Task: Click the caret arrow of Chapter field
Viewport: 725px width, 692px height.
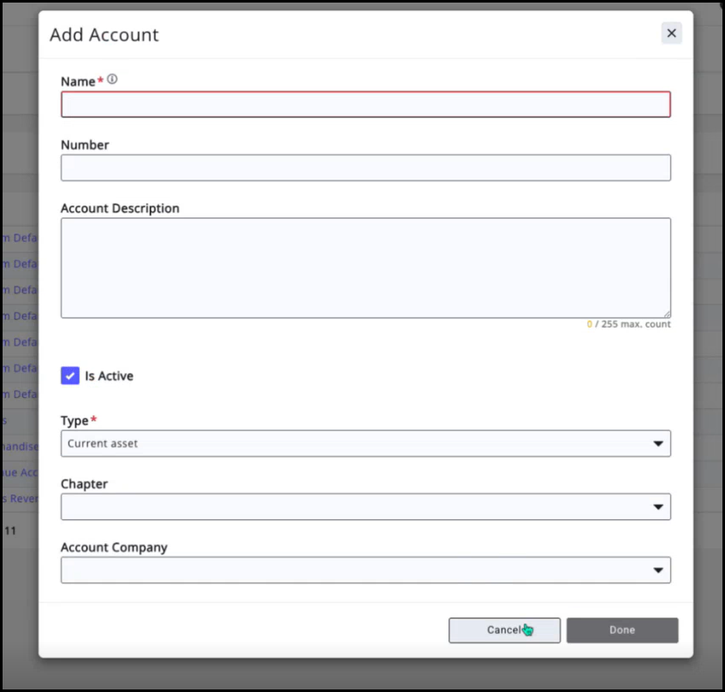Action: point(657,506)
